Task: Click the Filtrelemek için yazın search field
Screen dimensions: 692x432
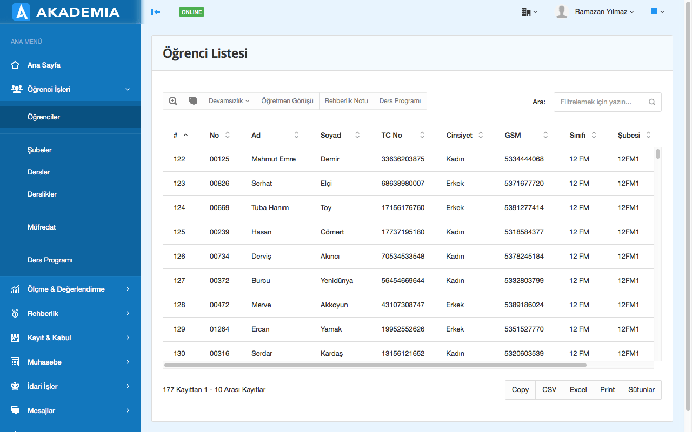Action: pos(602,102)
